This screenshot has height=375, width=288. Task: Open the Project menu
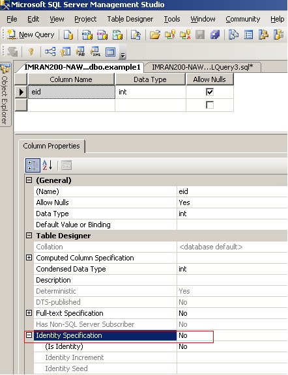pyautogui.click(x=85, y=19)
